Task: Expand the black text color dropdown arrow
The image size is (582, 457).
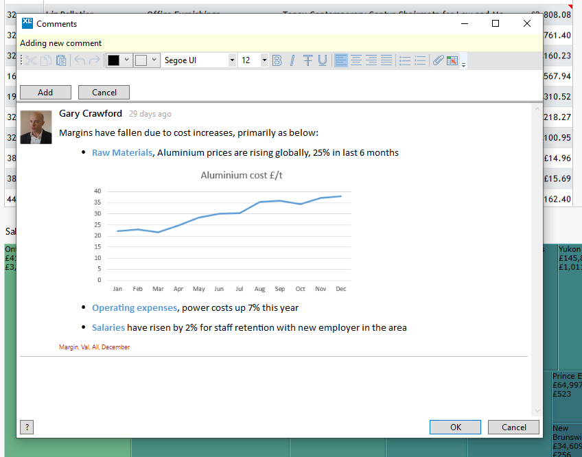Action: coord(126,60)
